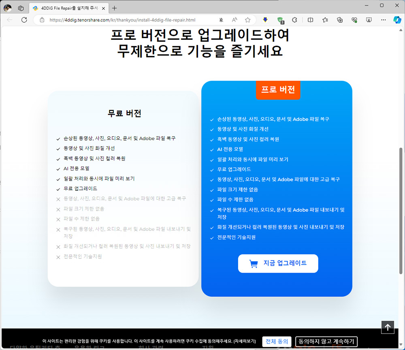Toggle split screen view
Image resolution: width=405 pixels, height=350 pixels.
[311, 20]
